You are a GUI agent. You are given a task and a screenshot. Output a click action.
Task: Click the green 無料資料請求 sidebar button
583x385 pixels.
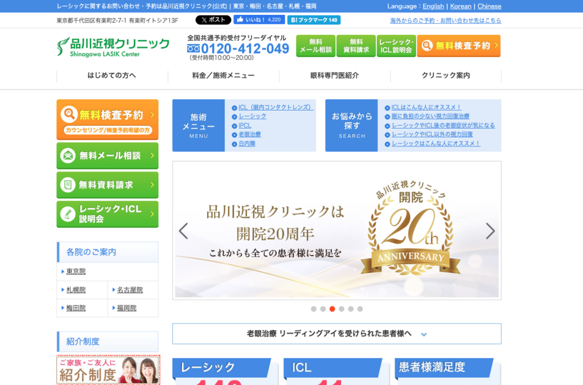pyautogui.click(x=108, y=185)
